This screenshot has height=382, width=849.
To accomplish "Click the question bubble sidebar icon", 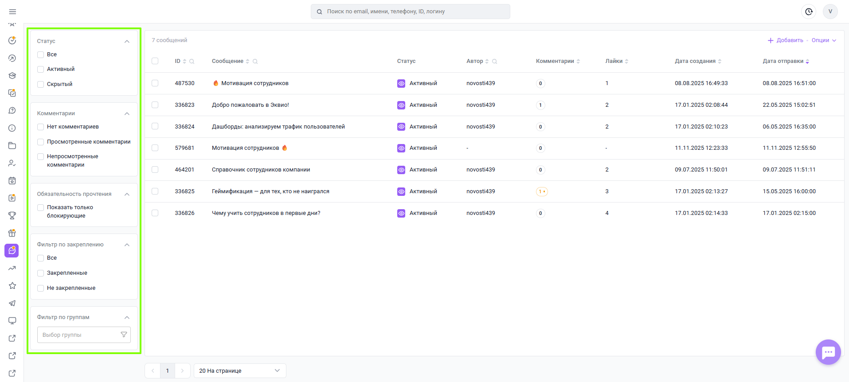I will click(x=12, y=110).
